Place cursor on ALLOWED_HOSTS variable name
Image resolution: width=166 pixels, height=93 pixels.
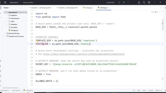click(x=44, y=81)
